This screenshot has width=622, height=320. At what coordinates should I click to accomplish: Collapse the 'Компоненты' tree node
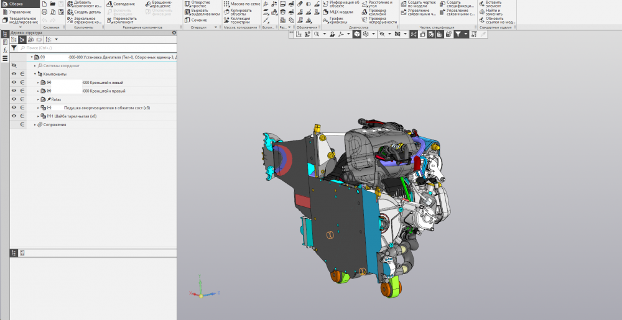click(x=35, y=74)
